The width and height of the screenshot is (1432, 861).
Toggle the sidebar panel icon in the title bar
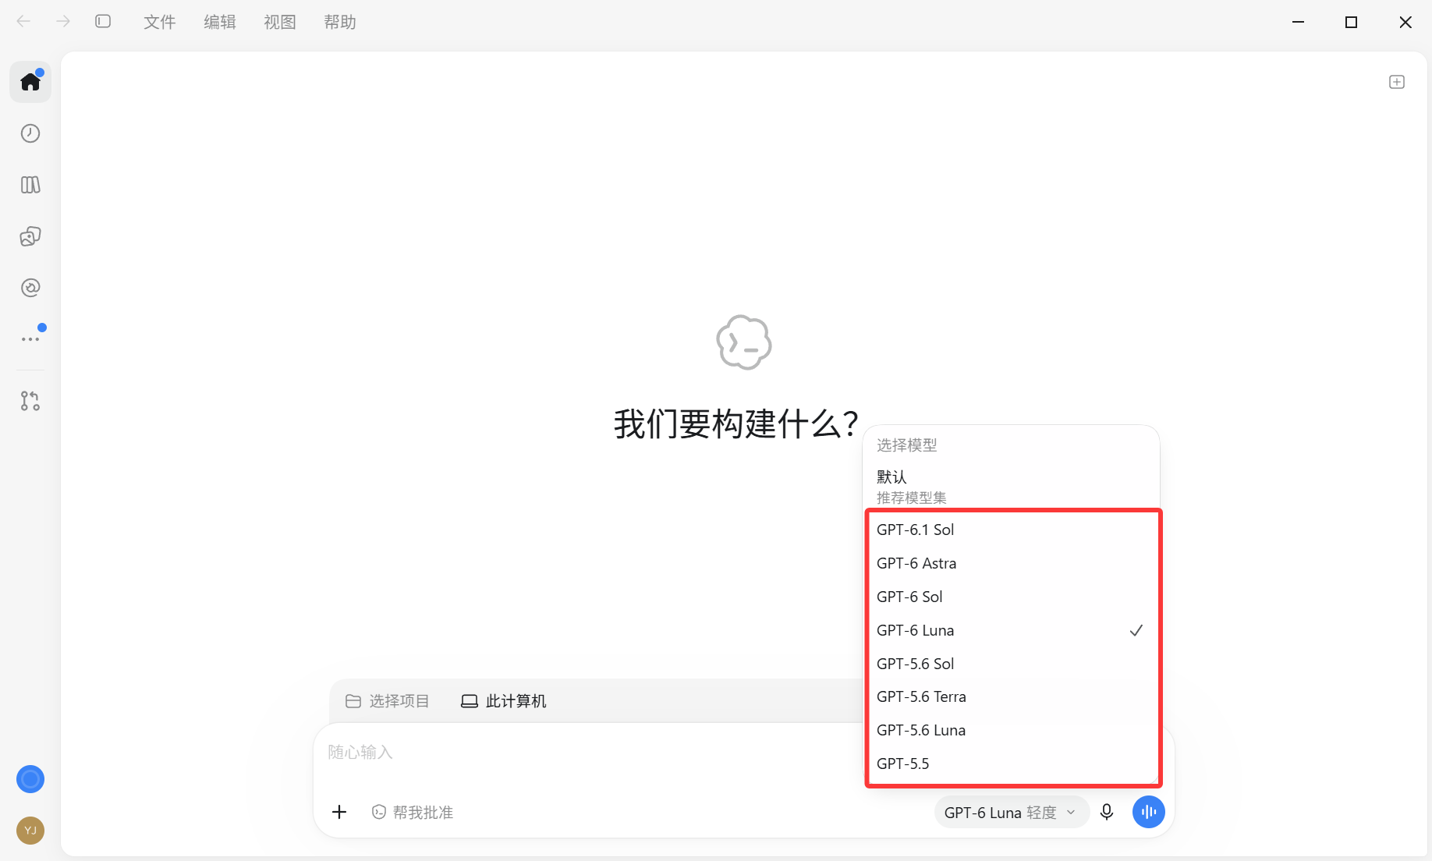pyautogui.click(x=103, y=22)
